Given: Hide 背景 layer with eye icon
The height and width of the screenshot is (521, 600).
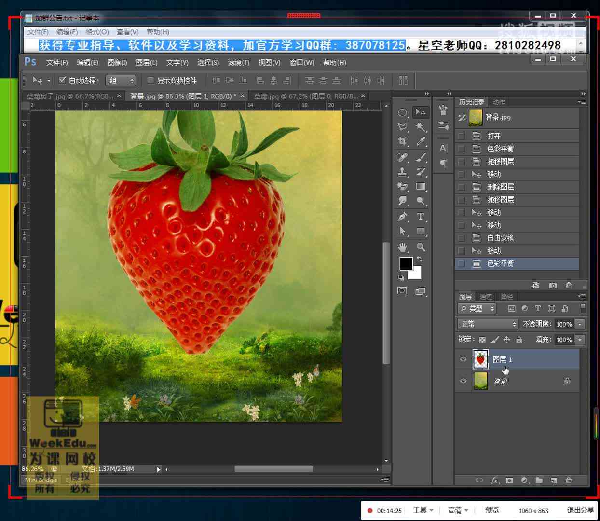Looking at the screenshot, I should coord(463,381).
